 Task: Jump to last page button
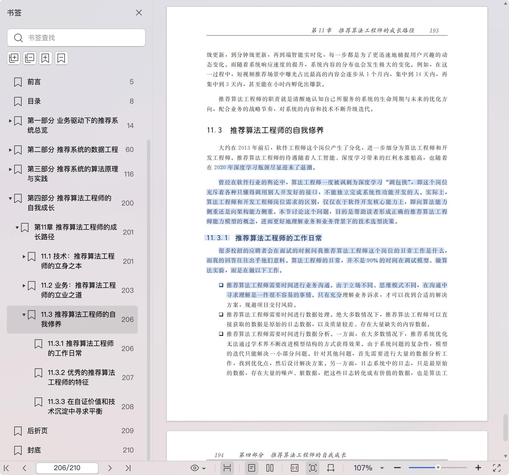click(x=128, y=468)
